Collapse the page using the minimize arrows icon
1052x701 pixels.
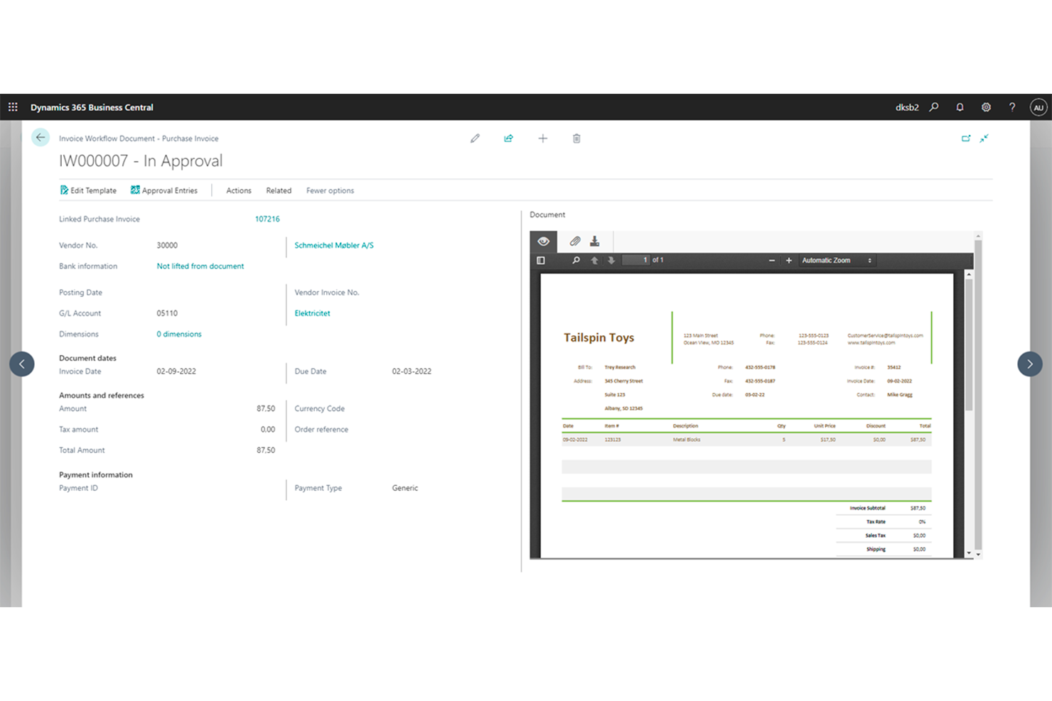tap(985, 138)
